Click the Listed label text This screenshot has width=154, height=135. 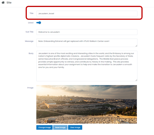(x=31, y=23)
